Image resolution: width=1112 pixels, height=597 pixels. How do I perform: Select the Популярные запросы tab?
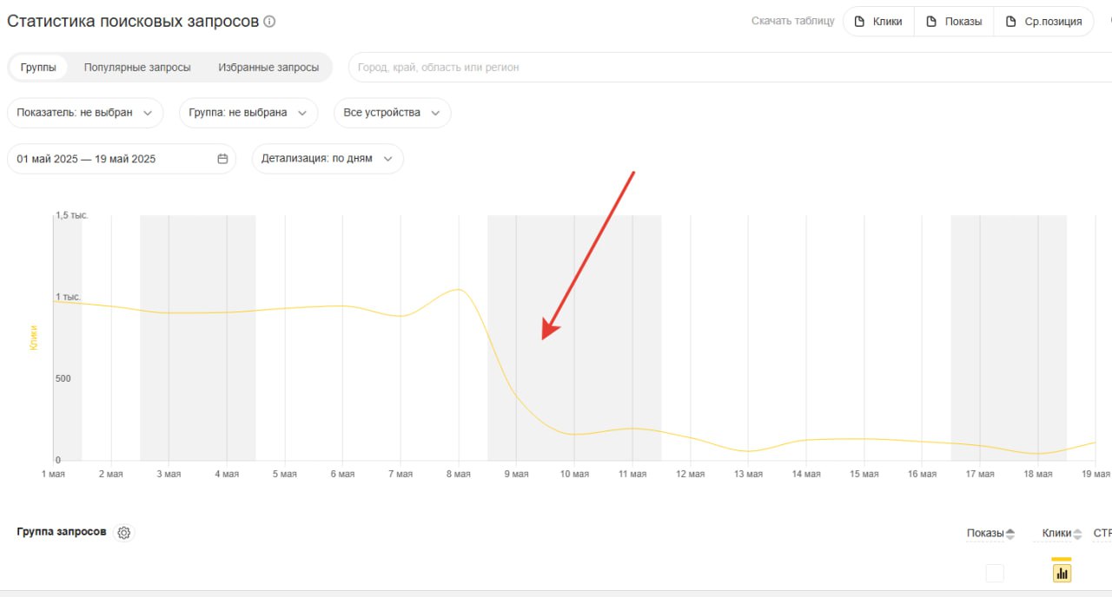(x=137, y=67)
